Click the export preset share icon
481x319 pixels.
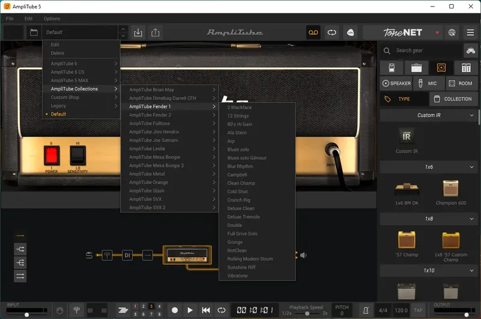[x=155, y=32]
